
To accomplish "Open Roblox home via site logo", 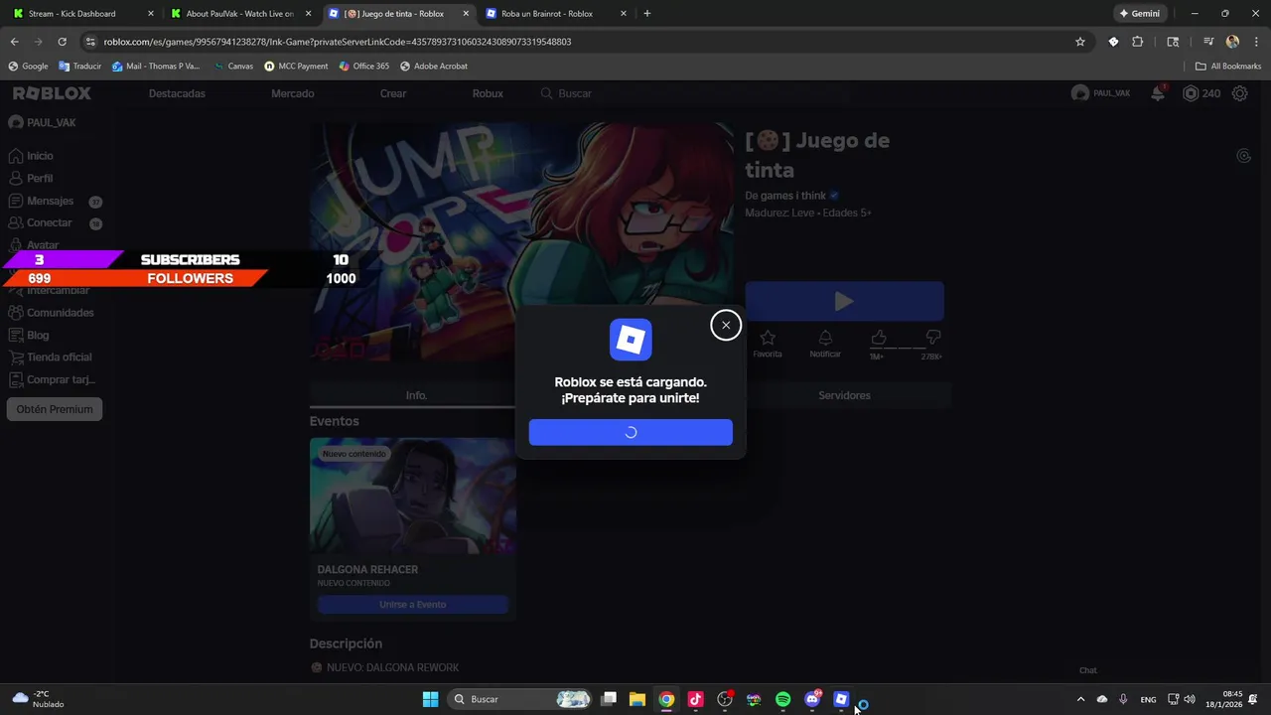I will pos(52,93).
